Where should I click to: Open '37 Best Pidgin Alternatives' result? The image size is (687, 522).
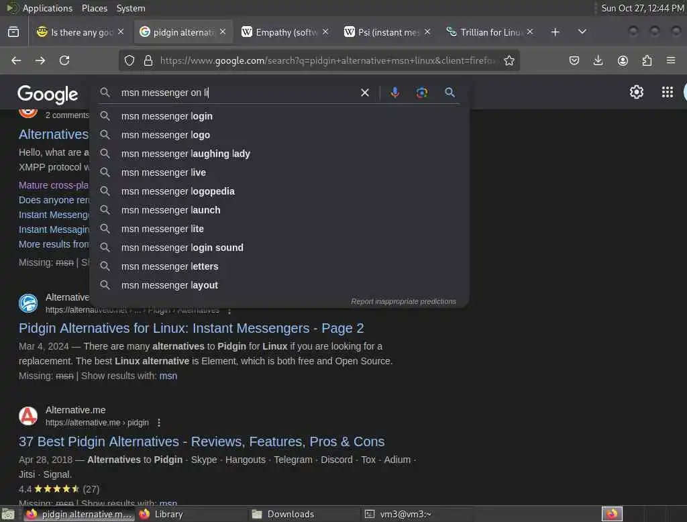click(201, 441)
